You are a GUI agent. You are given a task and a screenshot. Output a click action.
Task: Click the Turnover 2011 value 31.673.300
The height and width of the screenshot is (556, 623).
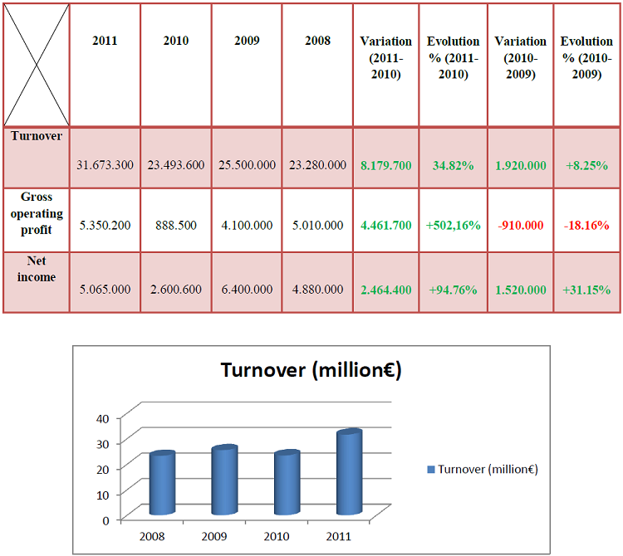pyautogui.click(x=106, y=165)
